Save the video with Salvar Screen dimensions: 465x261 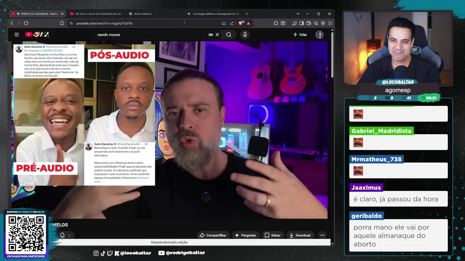click(x=272, y=235)
